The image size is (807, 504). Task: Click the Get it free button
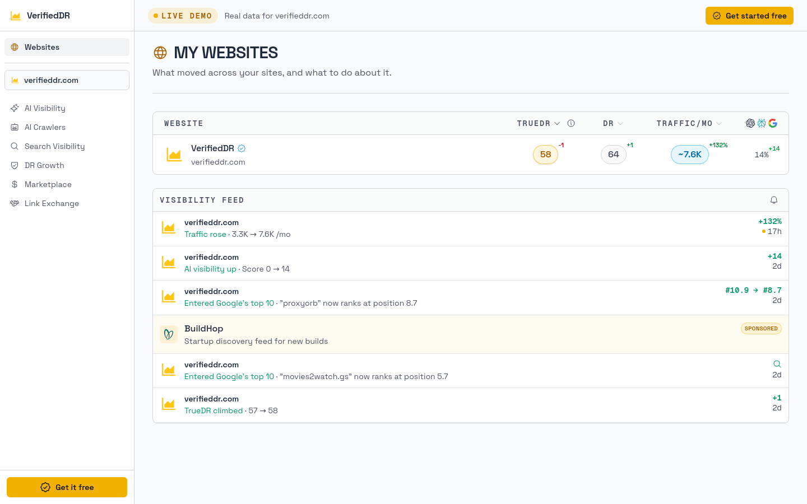click(67, 487)
